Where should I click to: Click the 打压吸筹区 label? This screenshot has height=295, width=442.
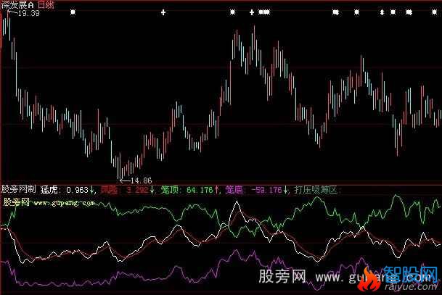coord(316,190)
